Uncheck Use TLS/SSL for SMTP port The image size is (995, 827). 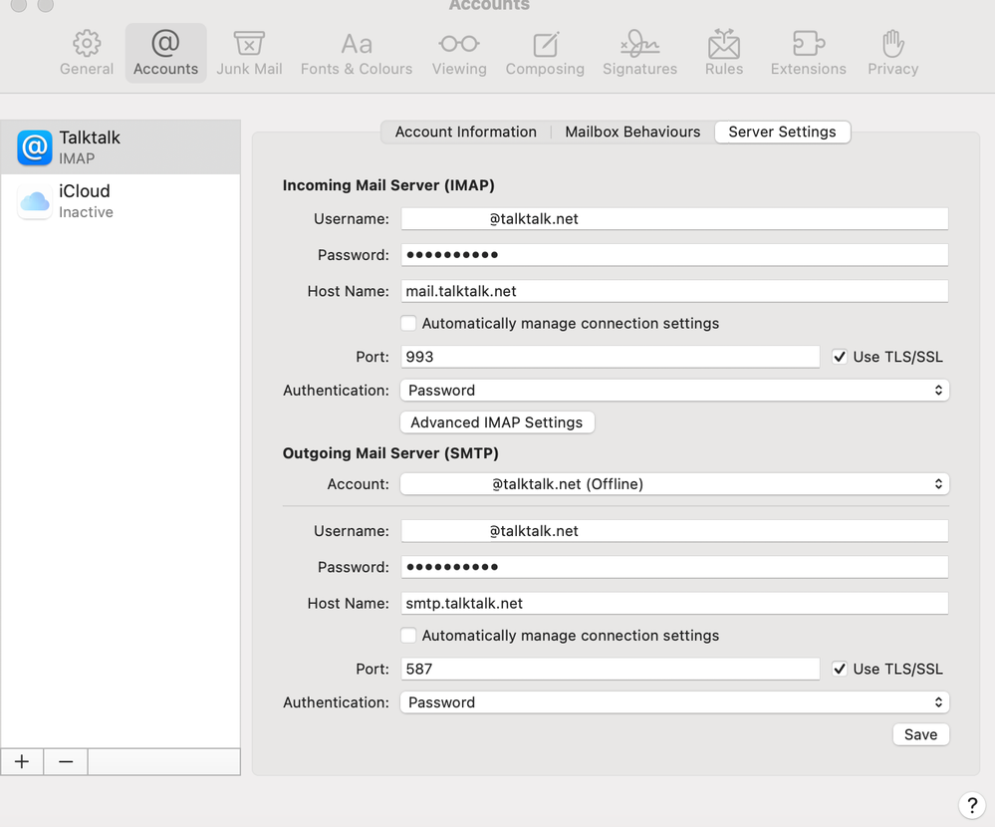[x=840, y=669]
